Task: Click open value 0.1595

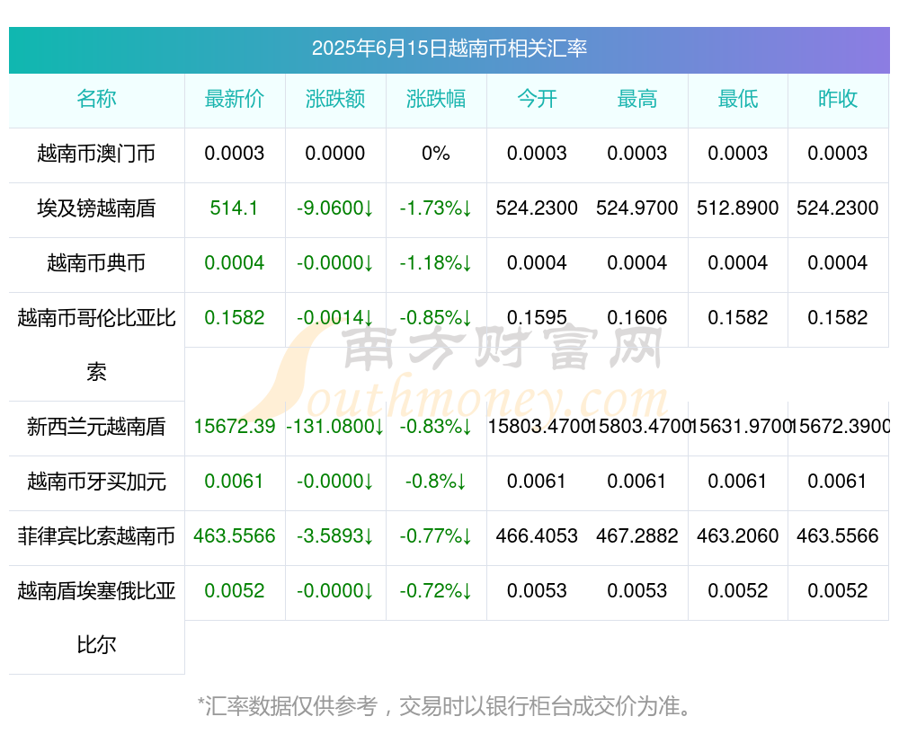Action: tap(537, 317)
